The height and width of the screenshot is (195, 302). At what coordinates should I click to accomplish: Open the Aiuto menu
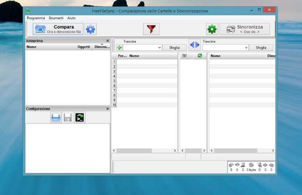[x=71, y=18]
